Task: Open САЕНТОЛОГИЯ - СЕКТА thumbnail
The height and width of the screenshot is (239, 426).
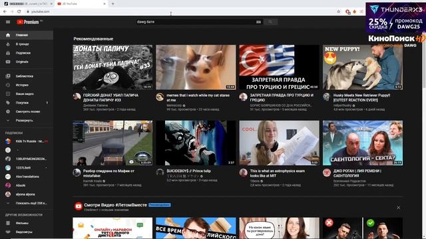Action: pos(363,143)
